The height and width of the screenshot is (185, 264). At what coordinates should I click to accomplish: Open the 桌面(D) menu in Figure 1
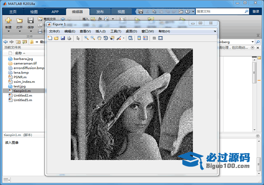click(x=131, y=31)
